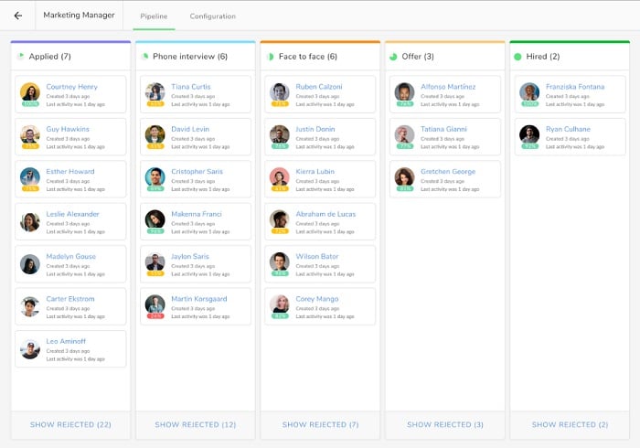The image size is (640, 448).
Task: Show rejected candidates in Applied column
Action: (x=70, y=424)
